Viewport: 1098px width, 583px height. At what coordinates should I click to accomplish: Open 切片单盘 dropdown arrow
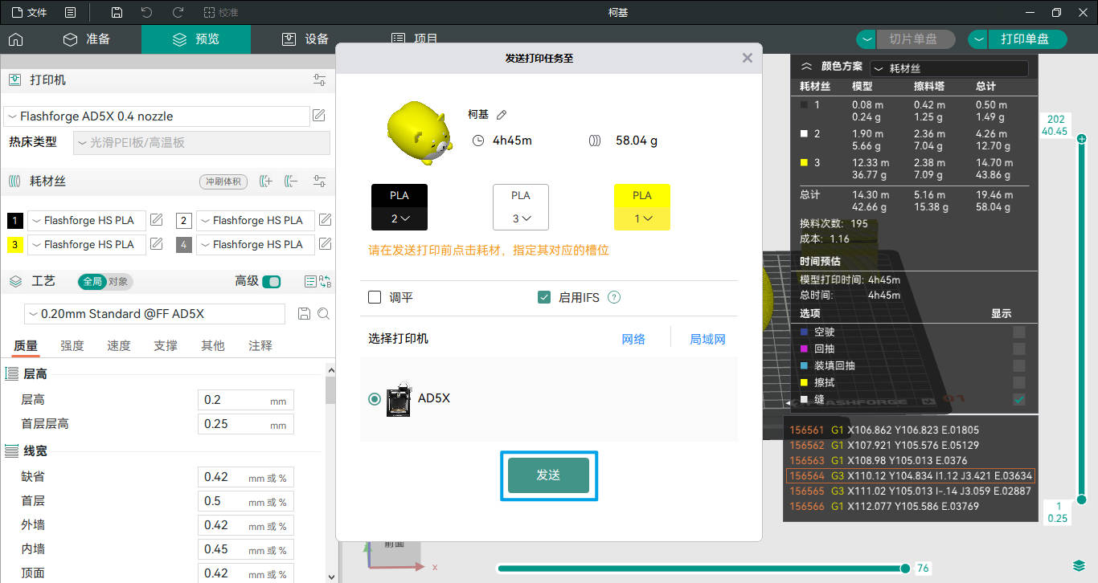click(866, 39)
